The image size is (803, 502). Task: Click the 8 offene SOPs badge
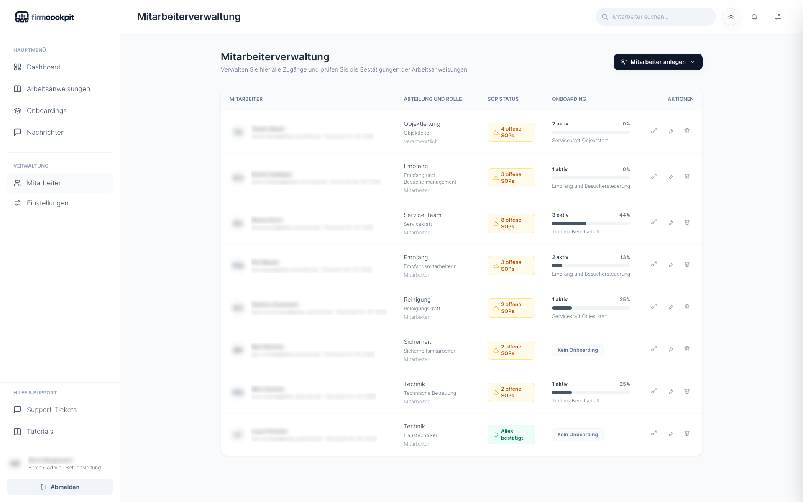[x=511, y=223]
